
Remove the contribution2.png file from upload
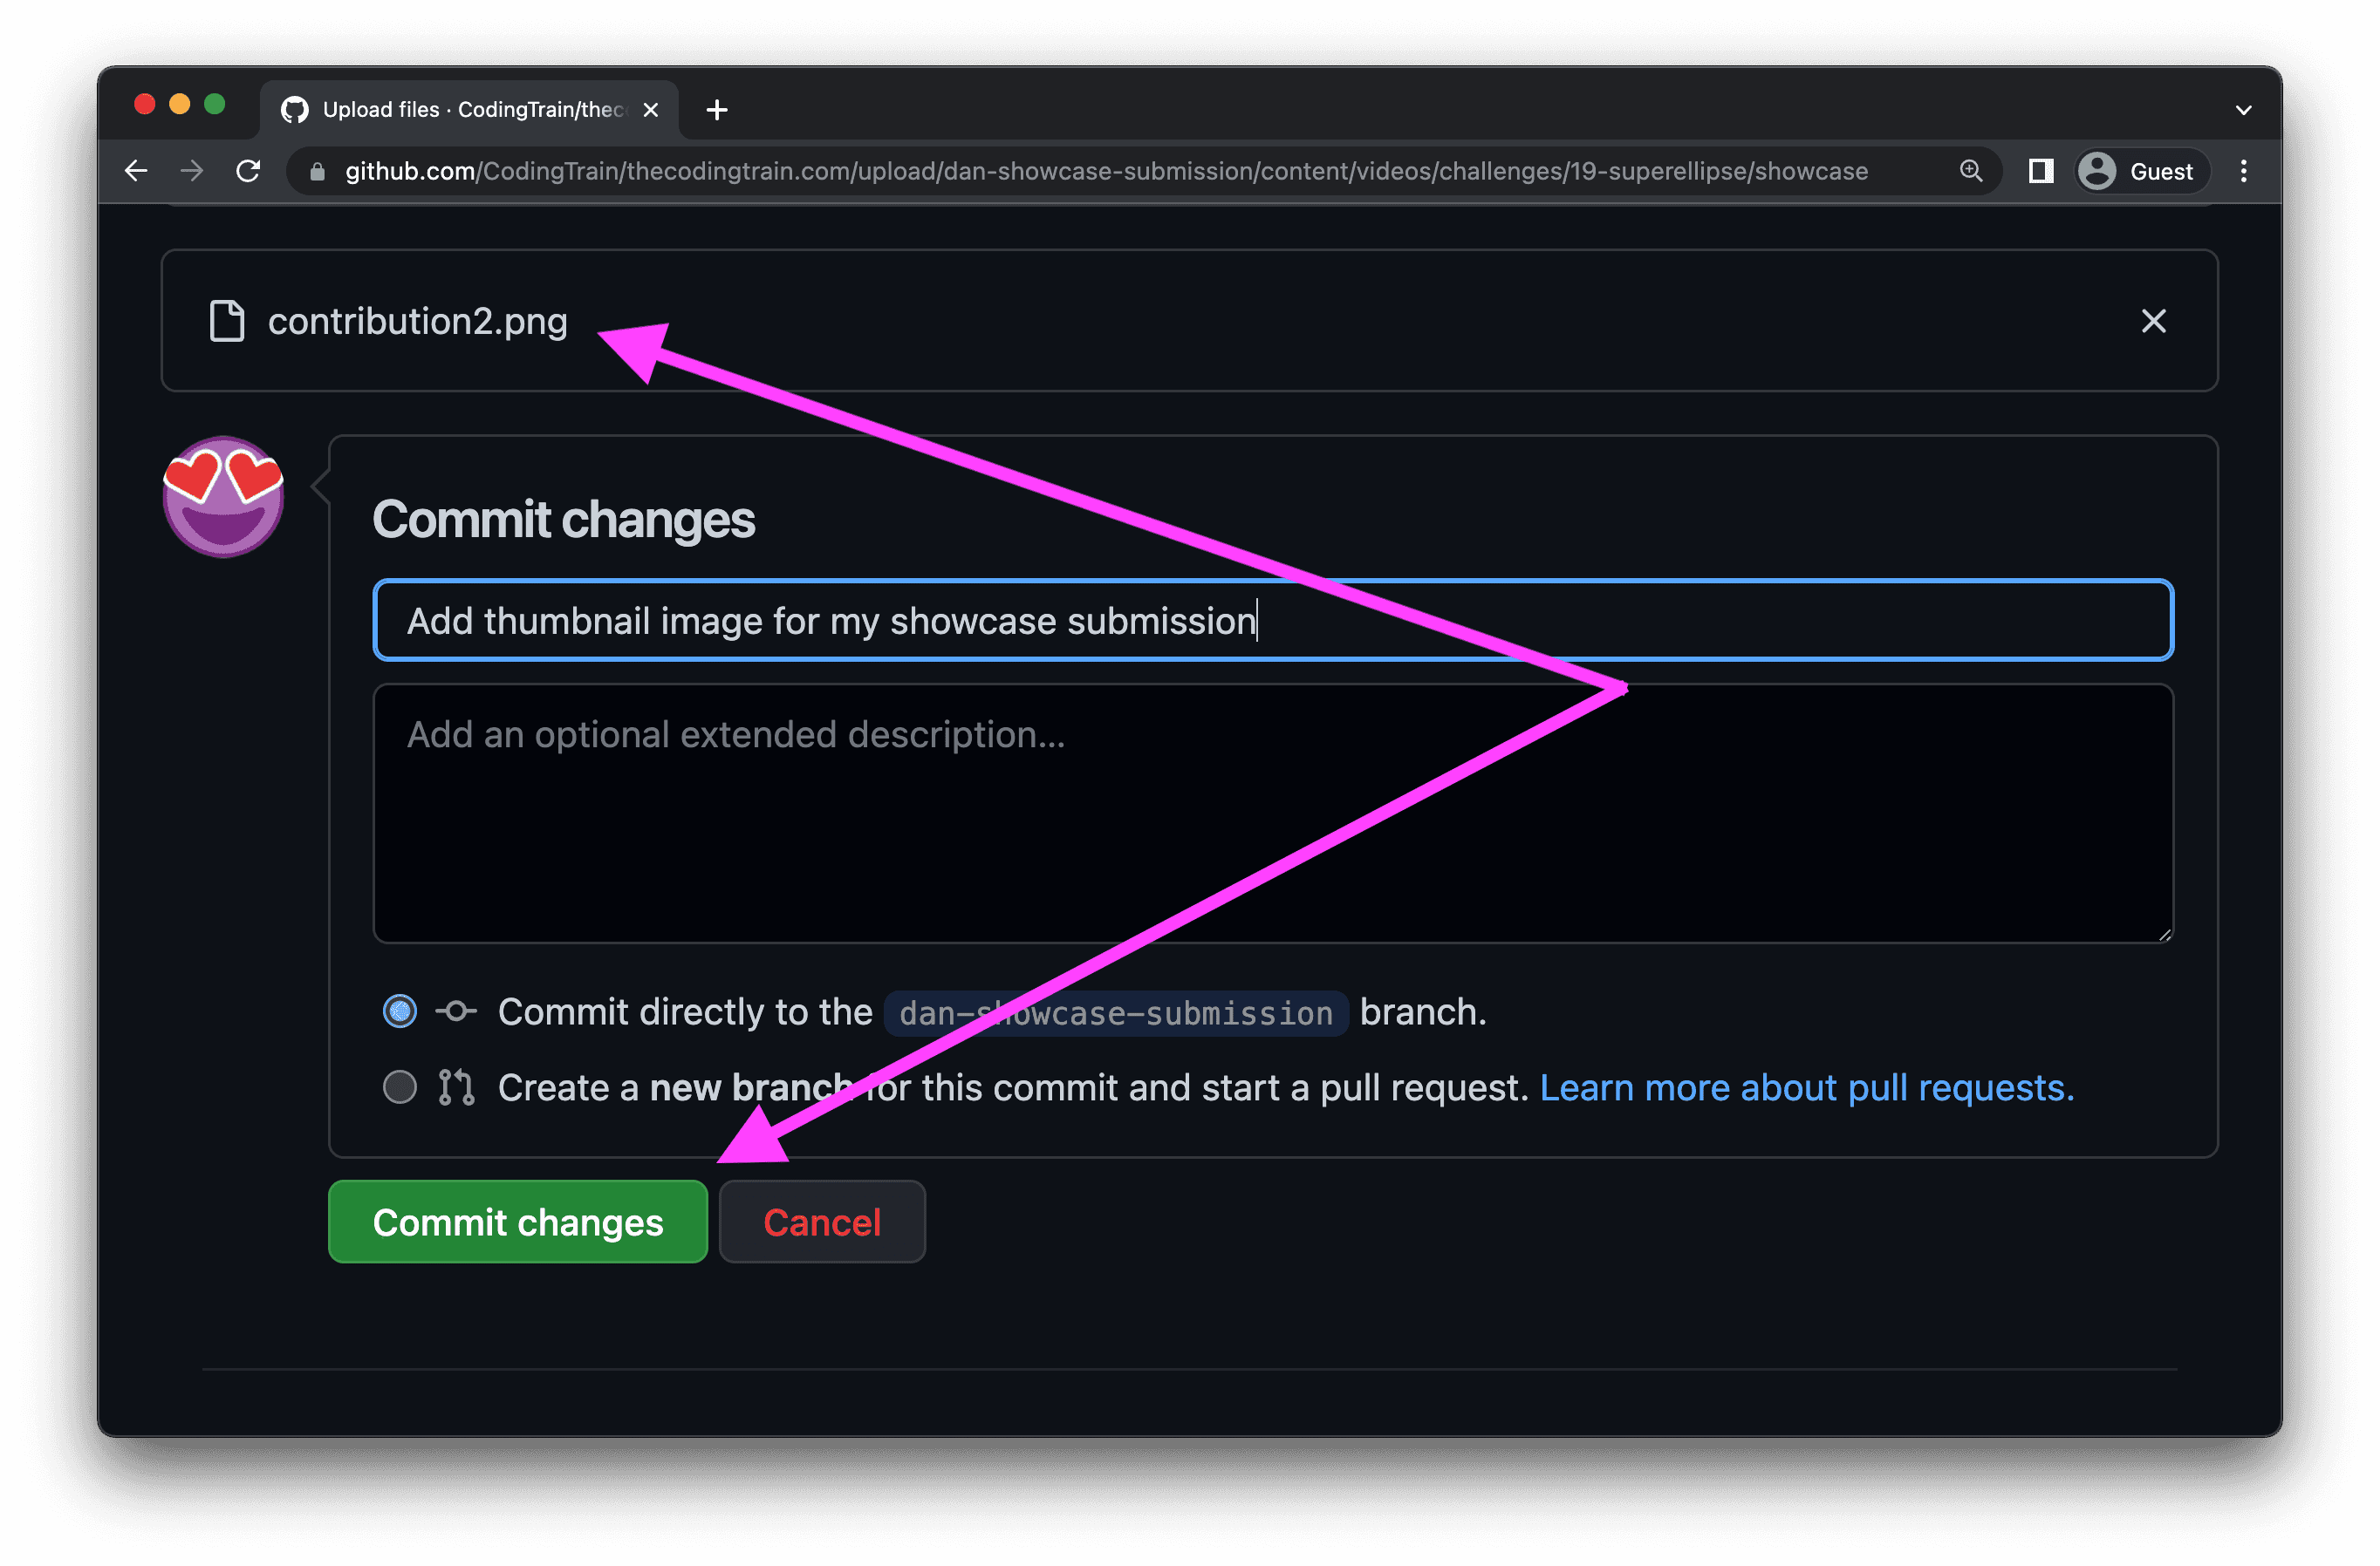coord(2153,321)
